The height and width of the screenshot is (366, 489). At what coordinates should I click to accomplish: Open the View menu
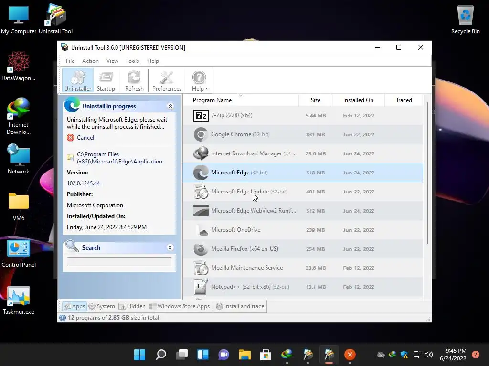(112, 61)
